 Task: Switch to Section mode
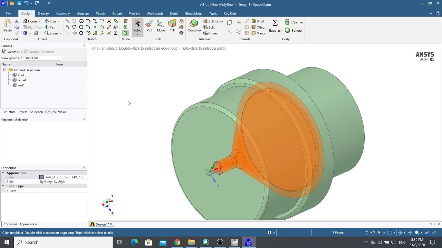(x=125, y=27)
